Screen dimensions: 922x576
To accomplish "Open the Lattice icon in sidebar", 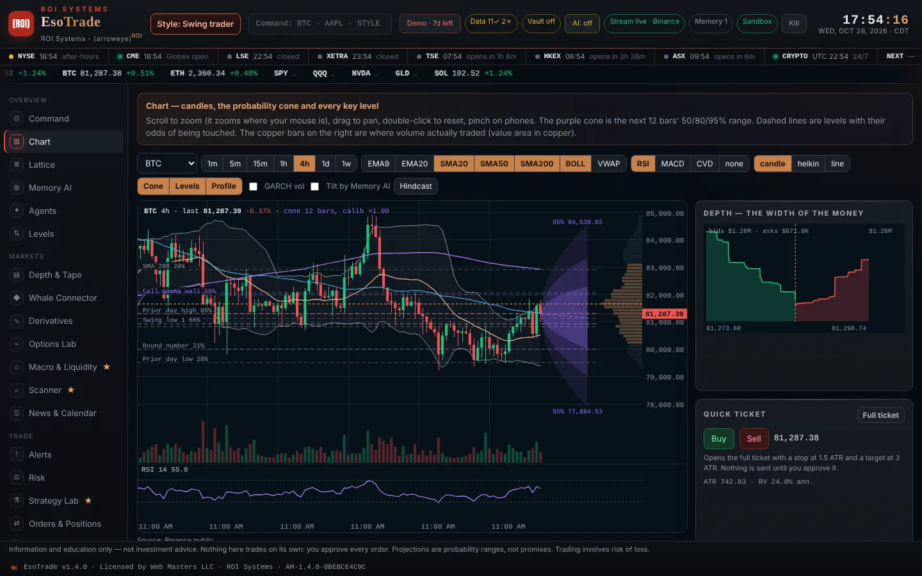I will pos(17,164).
